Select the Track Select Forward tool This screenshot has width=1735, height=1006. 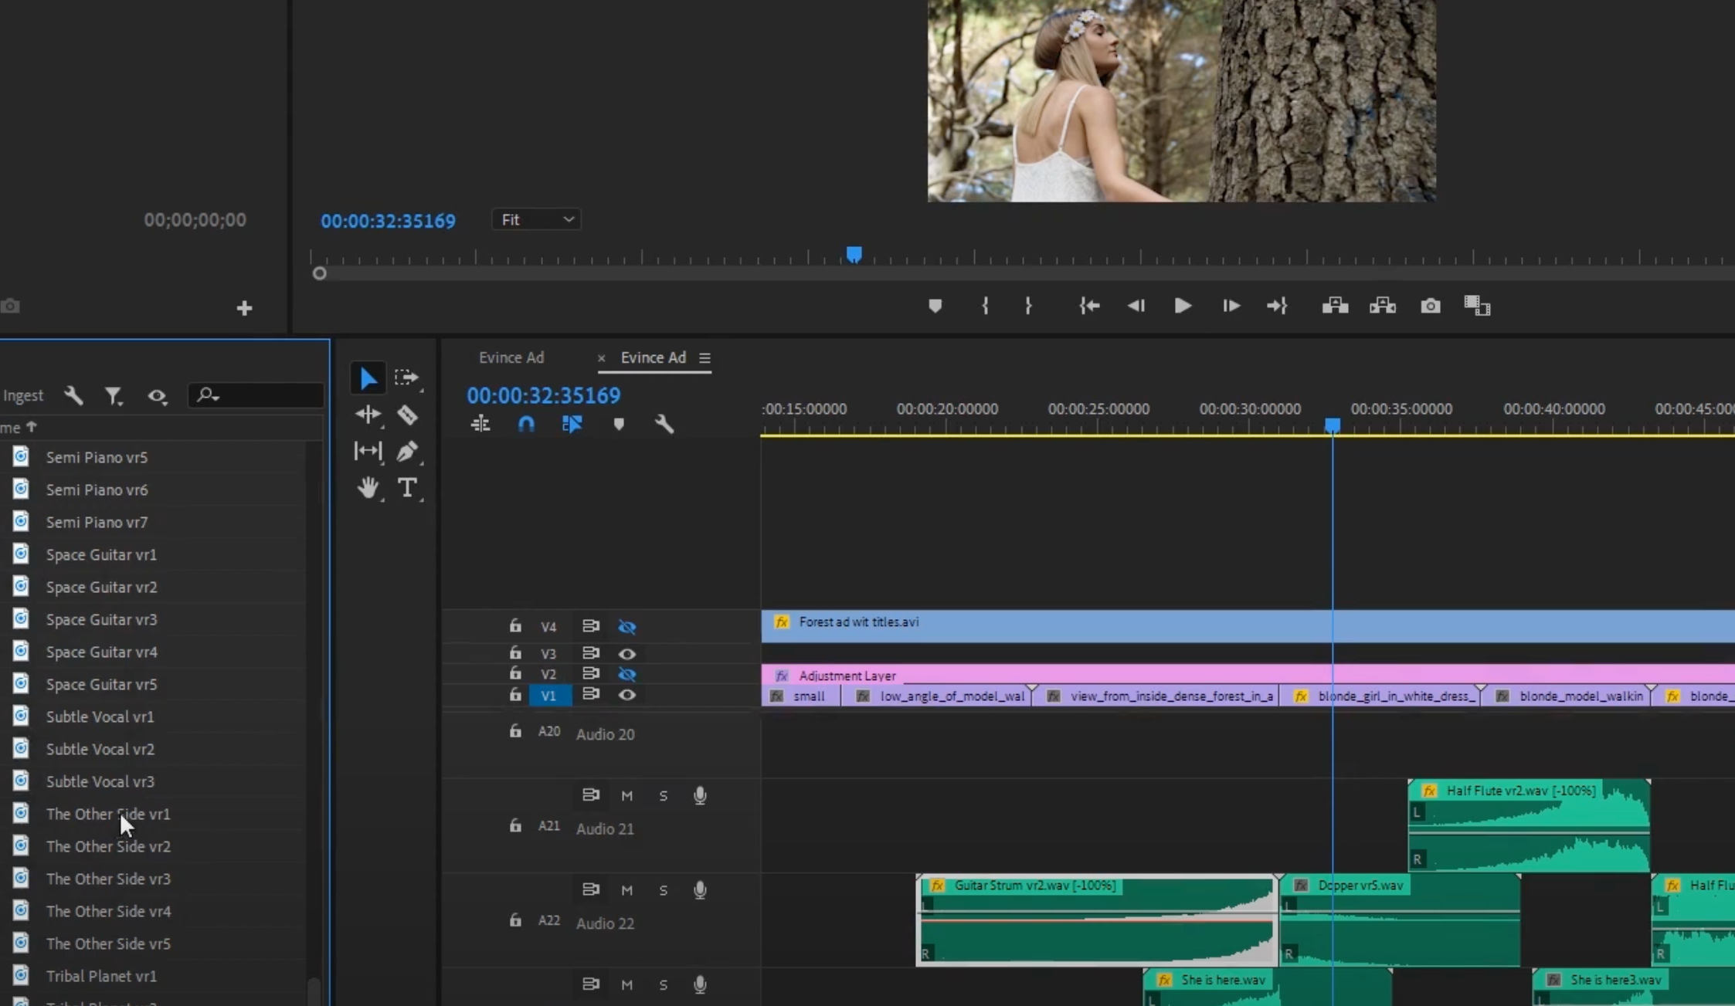[406, 378]
